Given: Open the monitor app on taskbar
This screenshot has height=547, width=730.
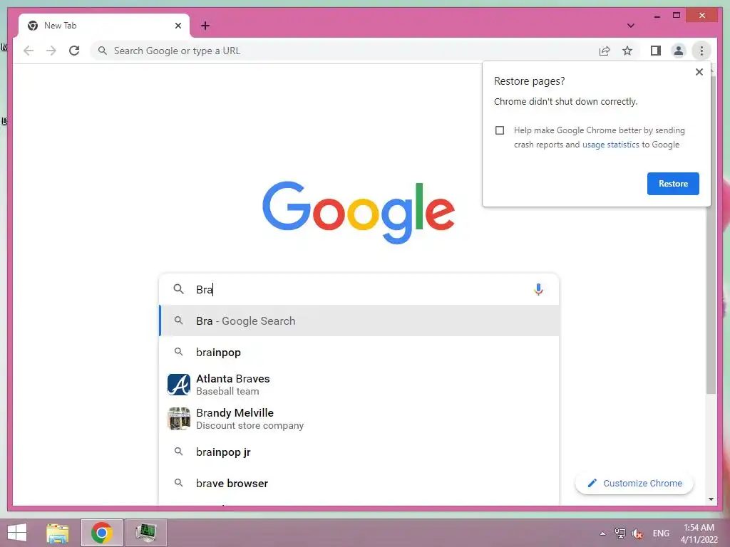Looking at the screenshot, I should (x=145, y=533).
